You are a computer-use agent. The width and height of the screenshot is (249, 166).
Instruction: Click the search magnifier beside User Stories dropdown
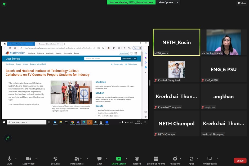tap(135, 59)
